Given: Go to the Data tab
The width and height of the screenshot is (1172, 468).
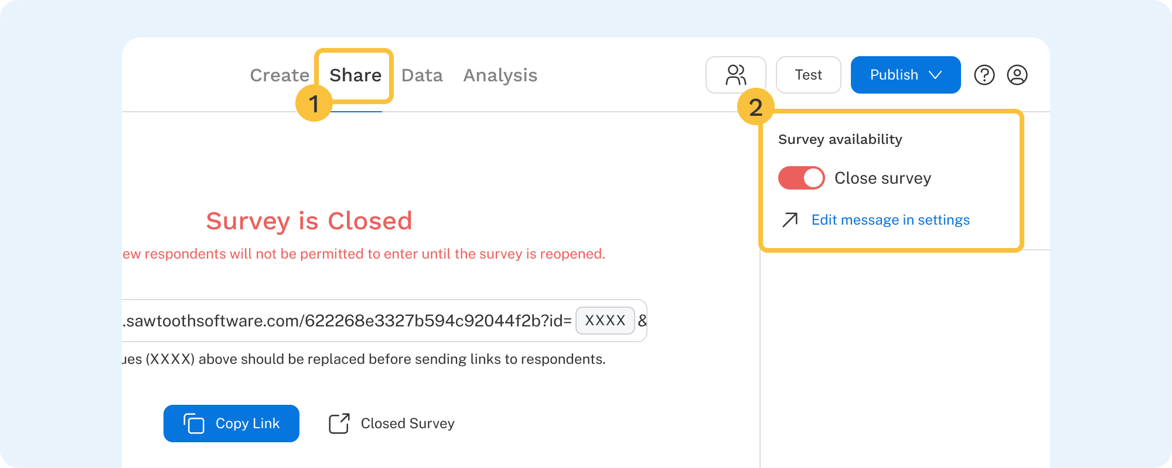Looking at the screenshot, I should point(422,75).
